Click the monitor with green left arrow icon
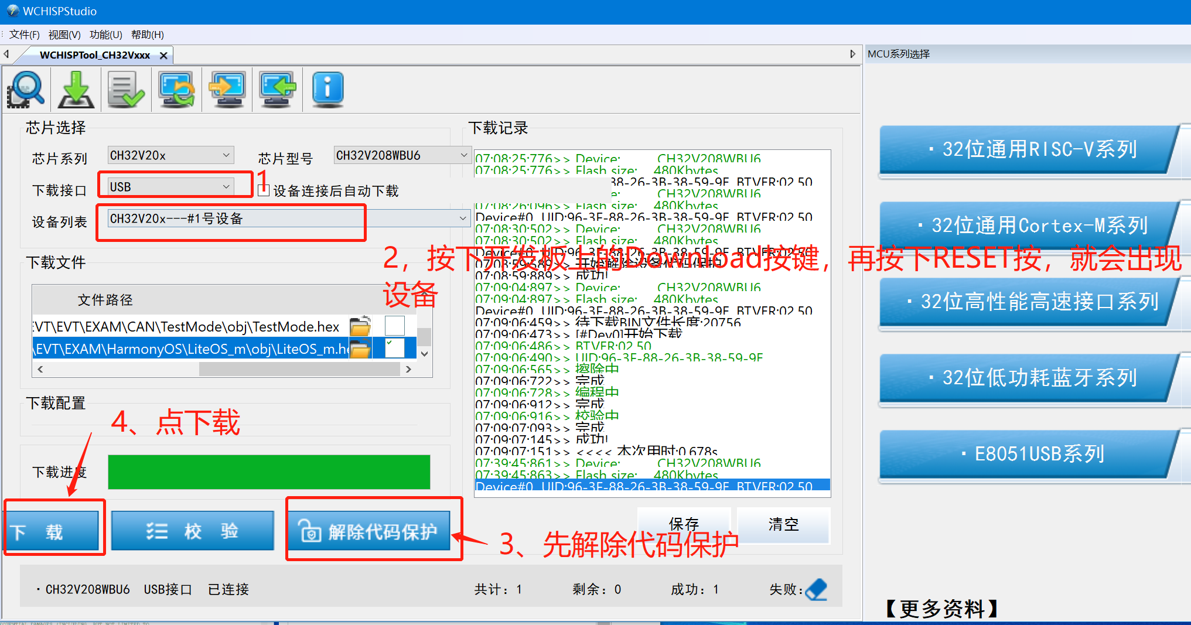 coord(278,89)
